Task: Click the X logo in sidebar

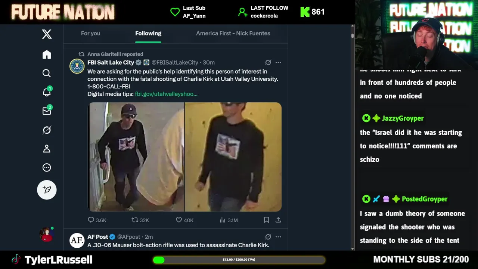Action: pyautogui.click(x=47, y=34)
